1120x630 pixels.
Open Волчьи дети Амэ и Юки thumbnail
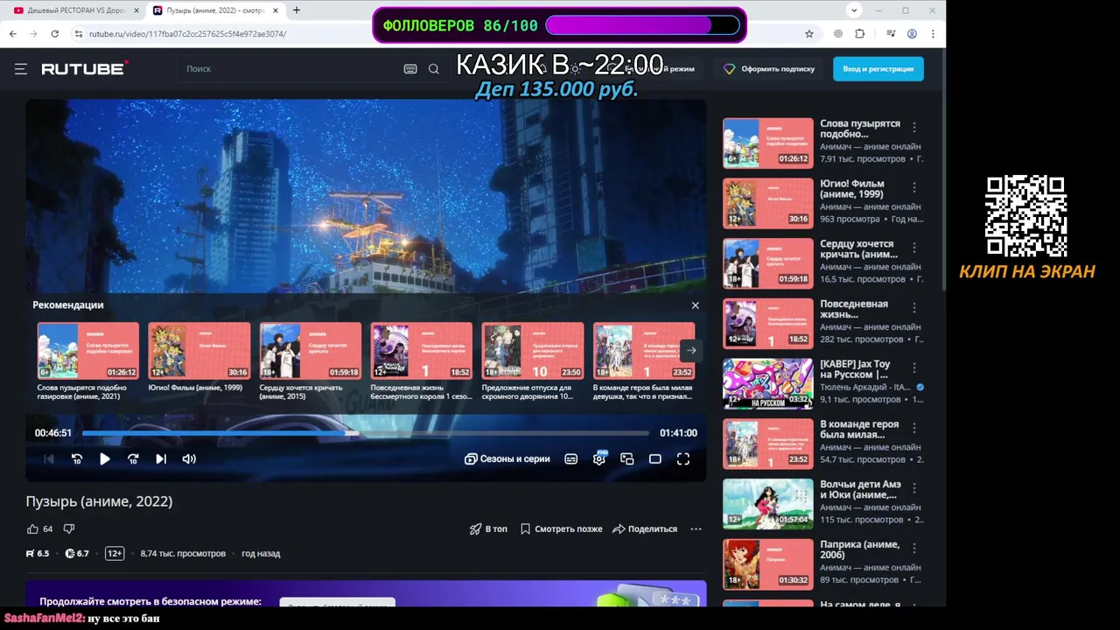pyautogui.click(x=767, y=504)
